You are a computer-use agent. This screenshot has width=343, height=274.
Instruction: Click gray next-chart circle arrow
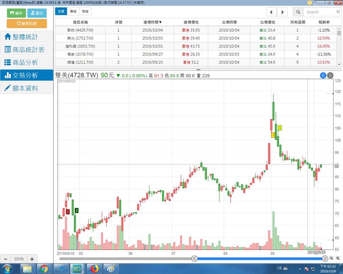pos(330,75)
